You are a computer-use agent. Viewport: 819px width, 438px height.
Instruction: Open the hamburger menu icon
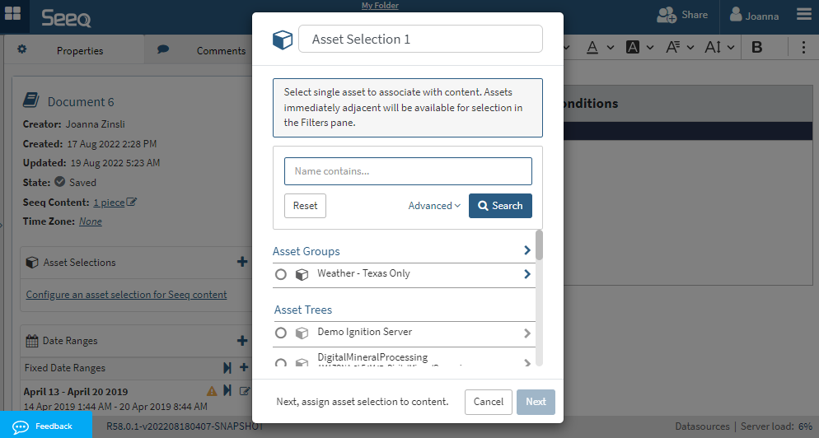click(804, 15)
